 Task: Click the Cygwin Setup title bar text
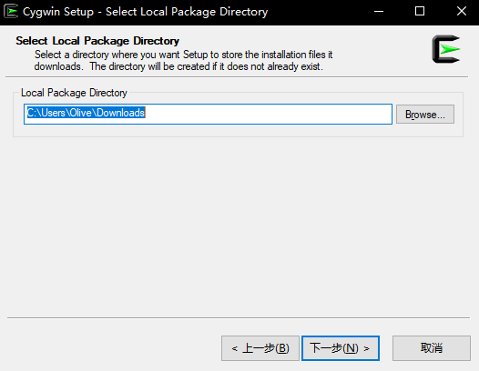[x=146, y=12]
